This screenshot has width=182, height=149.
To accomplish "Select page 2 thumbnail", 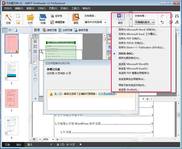I will (x=12, y=71).
